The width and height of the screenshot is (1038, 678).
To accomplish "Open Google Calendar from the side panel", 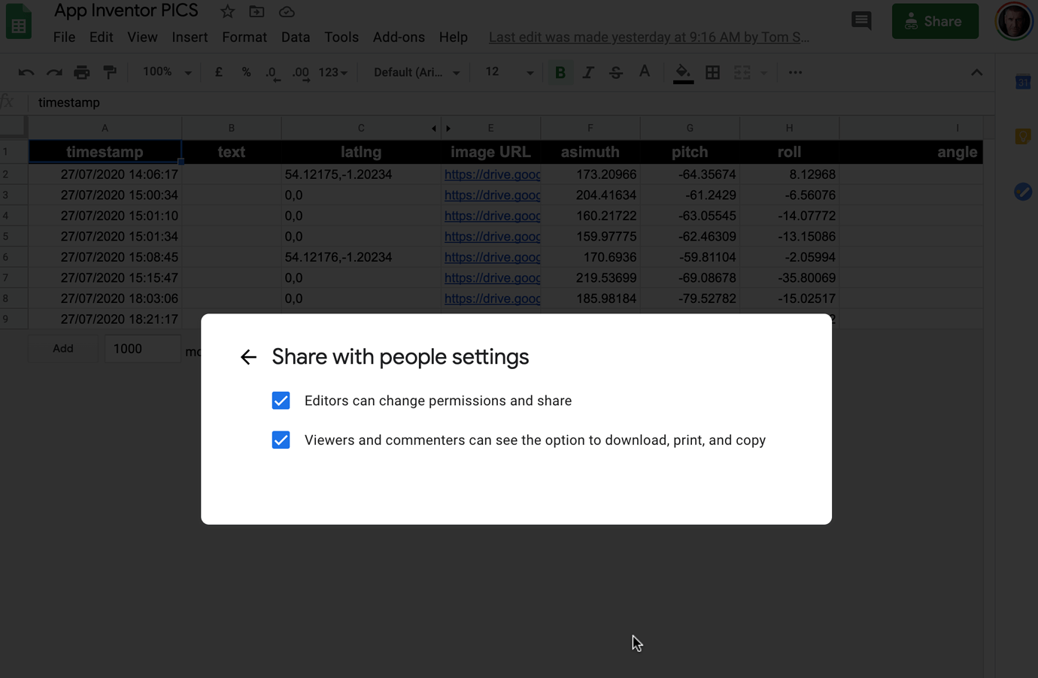I will click(1022, 81).
